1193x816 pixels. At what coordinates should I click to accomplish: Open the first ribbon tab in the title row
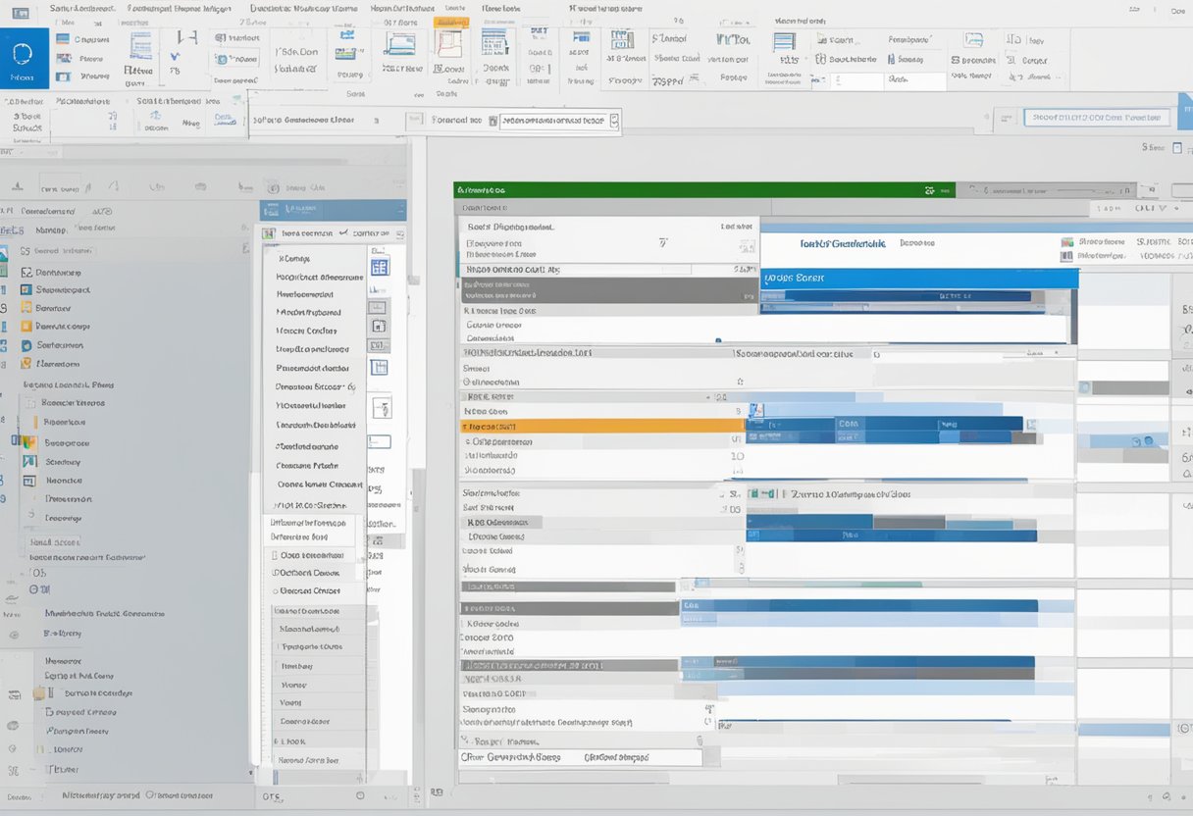[83, 8]
